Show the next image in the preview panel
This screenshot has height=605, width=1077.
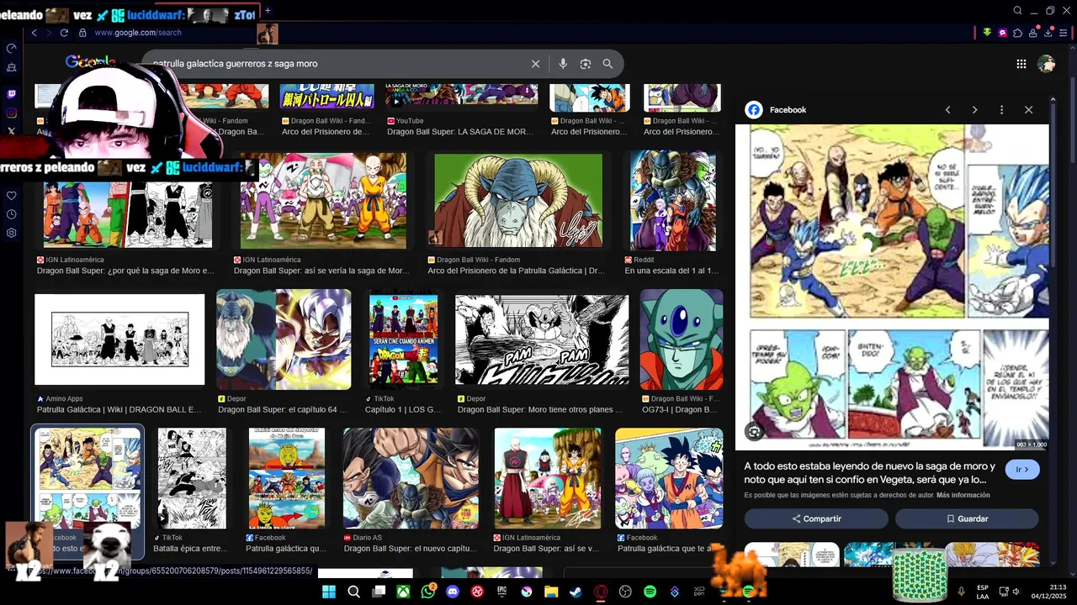[974, 110]
